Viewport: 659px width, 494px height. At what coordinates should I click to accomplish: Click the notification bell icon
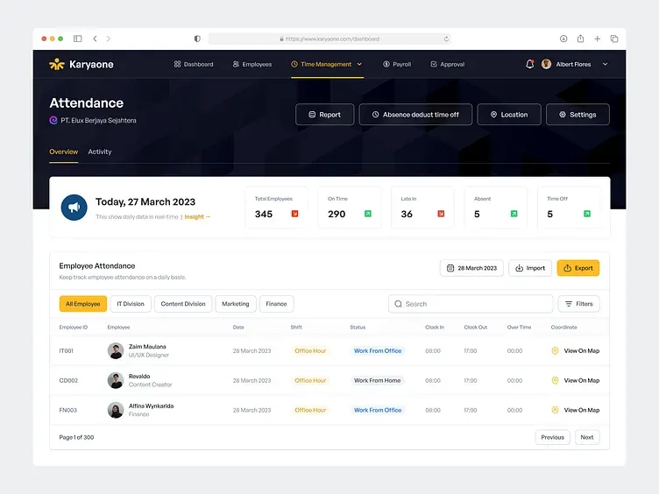click(529, 64)
